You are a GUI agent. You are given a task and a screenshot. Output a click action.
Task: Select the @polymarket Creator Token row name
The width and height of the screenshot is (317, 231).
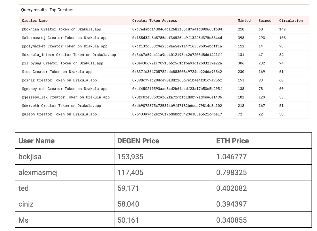65,46
